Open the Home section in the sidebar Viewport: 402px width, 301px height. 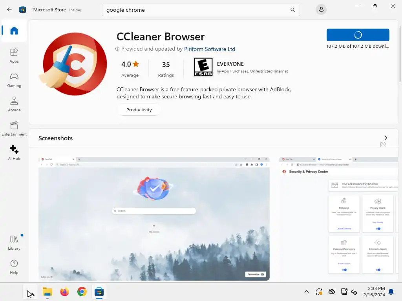pos(14,31)
